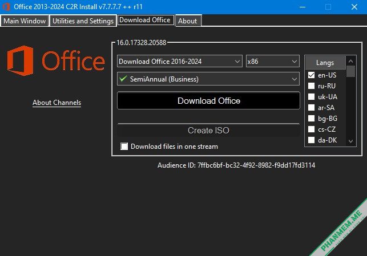Viewport: 367px width, 256px height.
Task: Click the language list scroll-up arrow
Action: pos(350,61)
